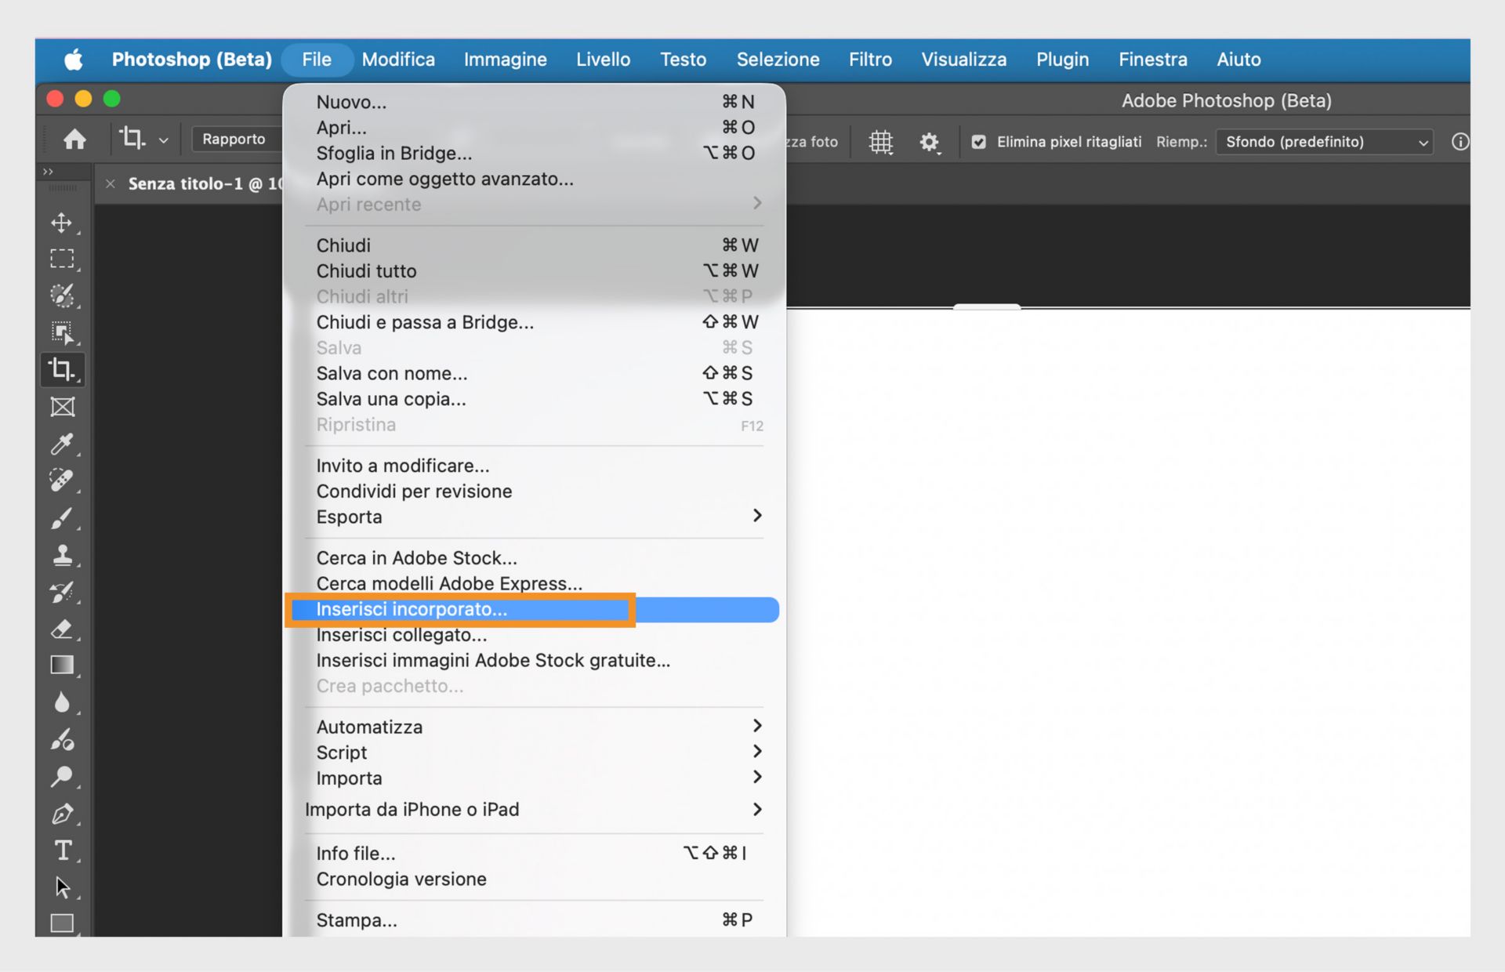Select the Move tool
The width and height of the screenshot is (1505, 972).
point(63,223)
